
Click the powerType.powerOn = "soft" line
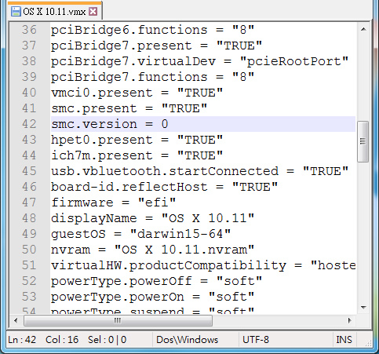pyautogui.click(x=152, y=297)
